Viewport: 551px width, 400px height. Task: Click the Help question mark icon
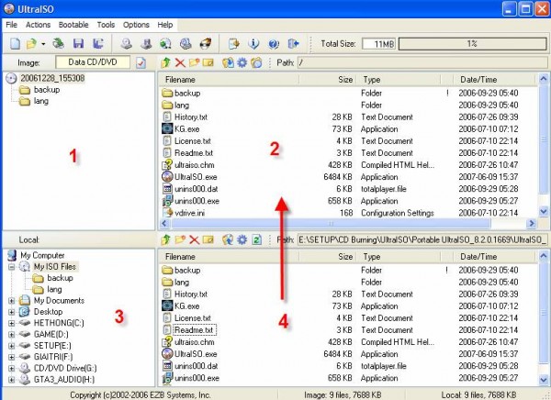point(274,43)
